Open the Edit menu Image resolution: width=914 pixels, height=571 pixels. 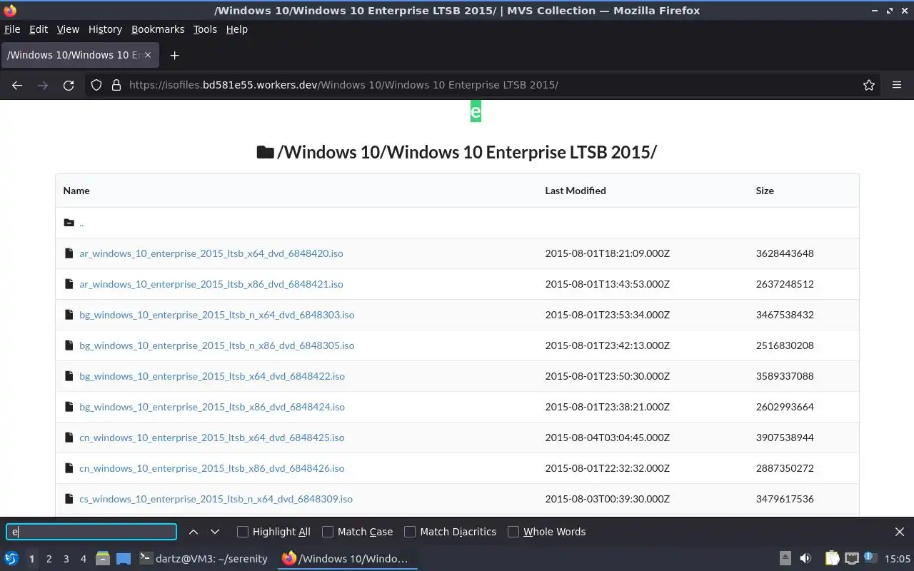pyautogui.click(x=39, y=29)
